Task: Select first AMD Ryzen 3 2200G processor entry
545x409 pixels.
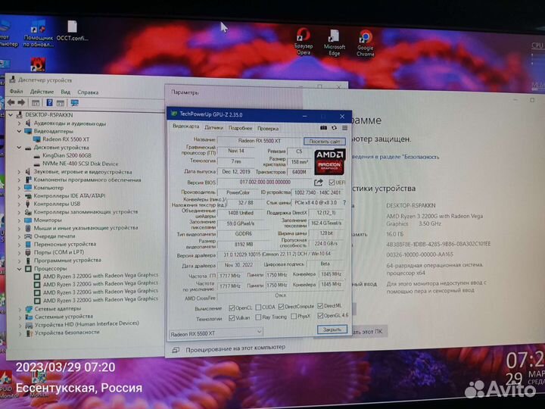Action: [x=101, y=276]
